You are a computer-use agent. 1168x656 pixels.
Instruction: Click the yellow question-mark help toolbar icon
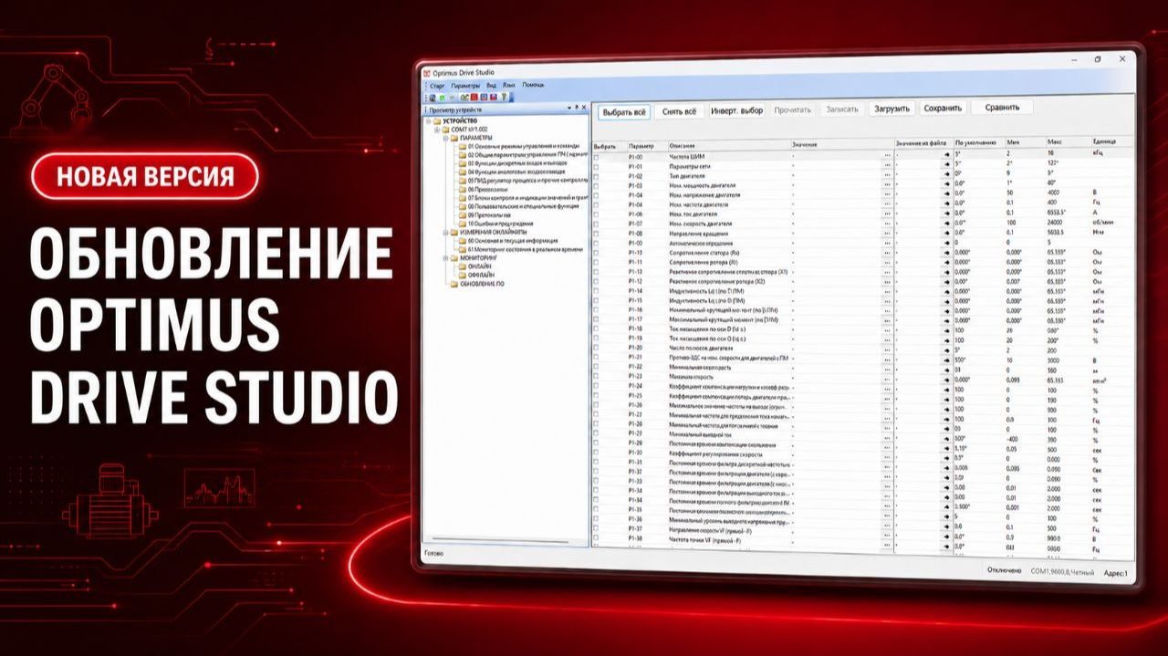(x=504, y=98)
